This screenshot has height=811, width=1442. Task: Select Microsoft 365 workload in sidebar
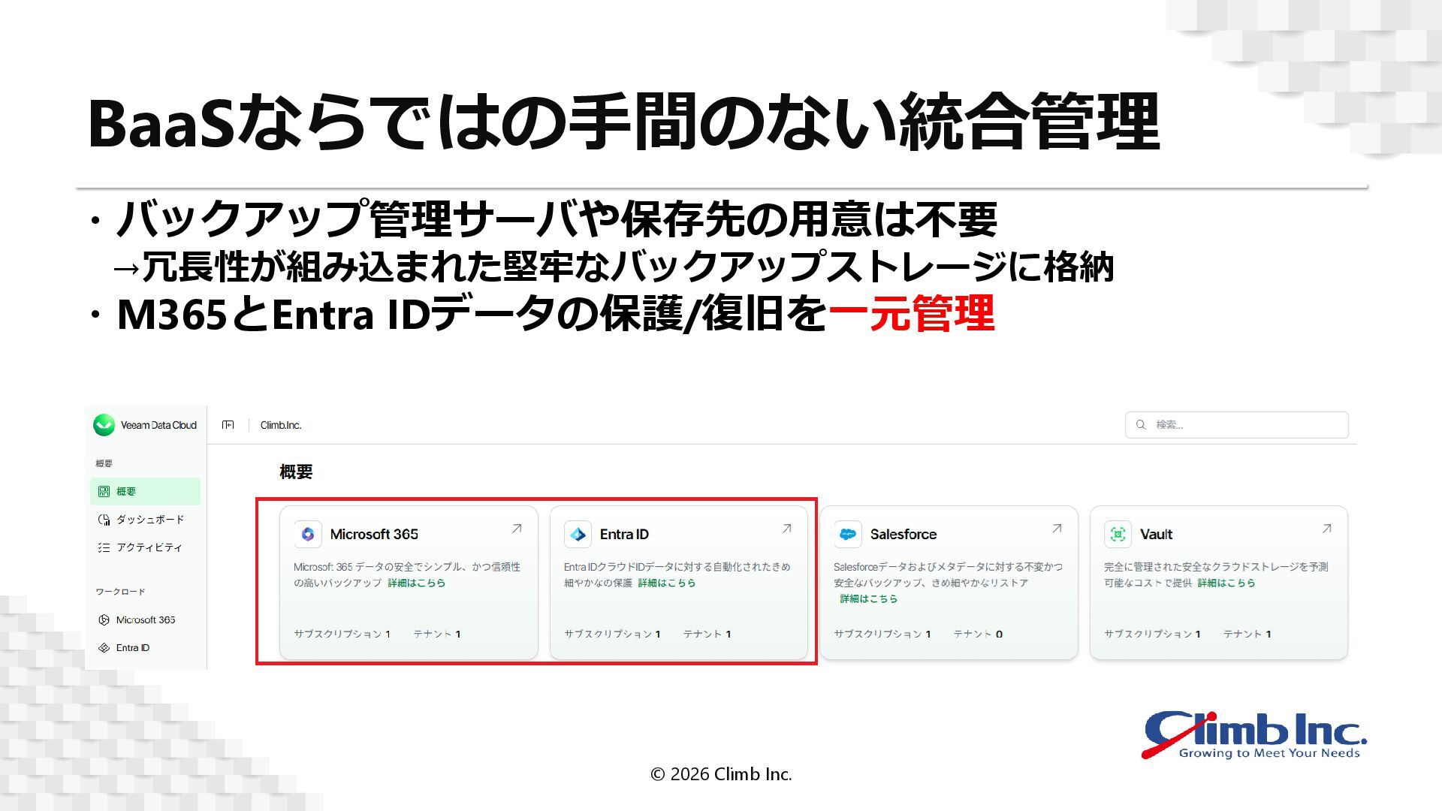145,620
